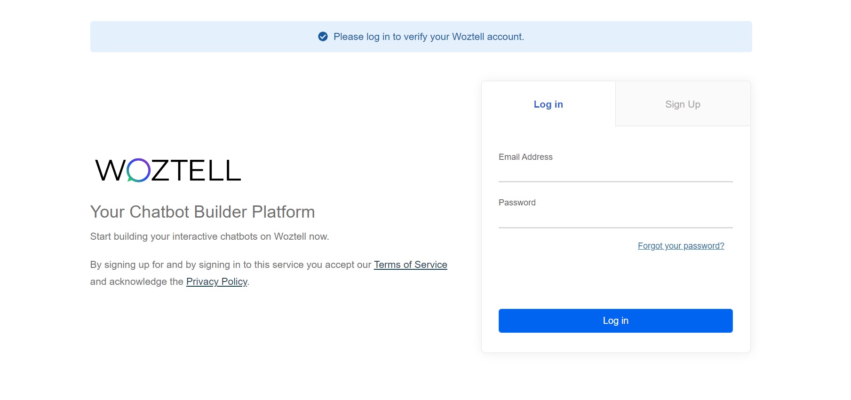
Task: Click the 'and acknowledge the' text
Action: (136, 282)
